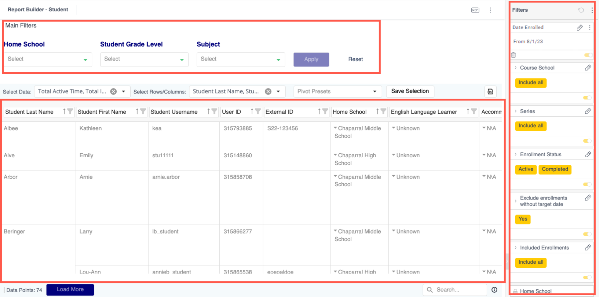This screenshot has width=599, height=297.
Task: Export table to Excel
Action: (490, 91)
